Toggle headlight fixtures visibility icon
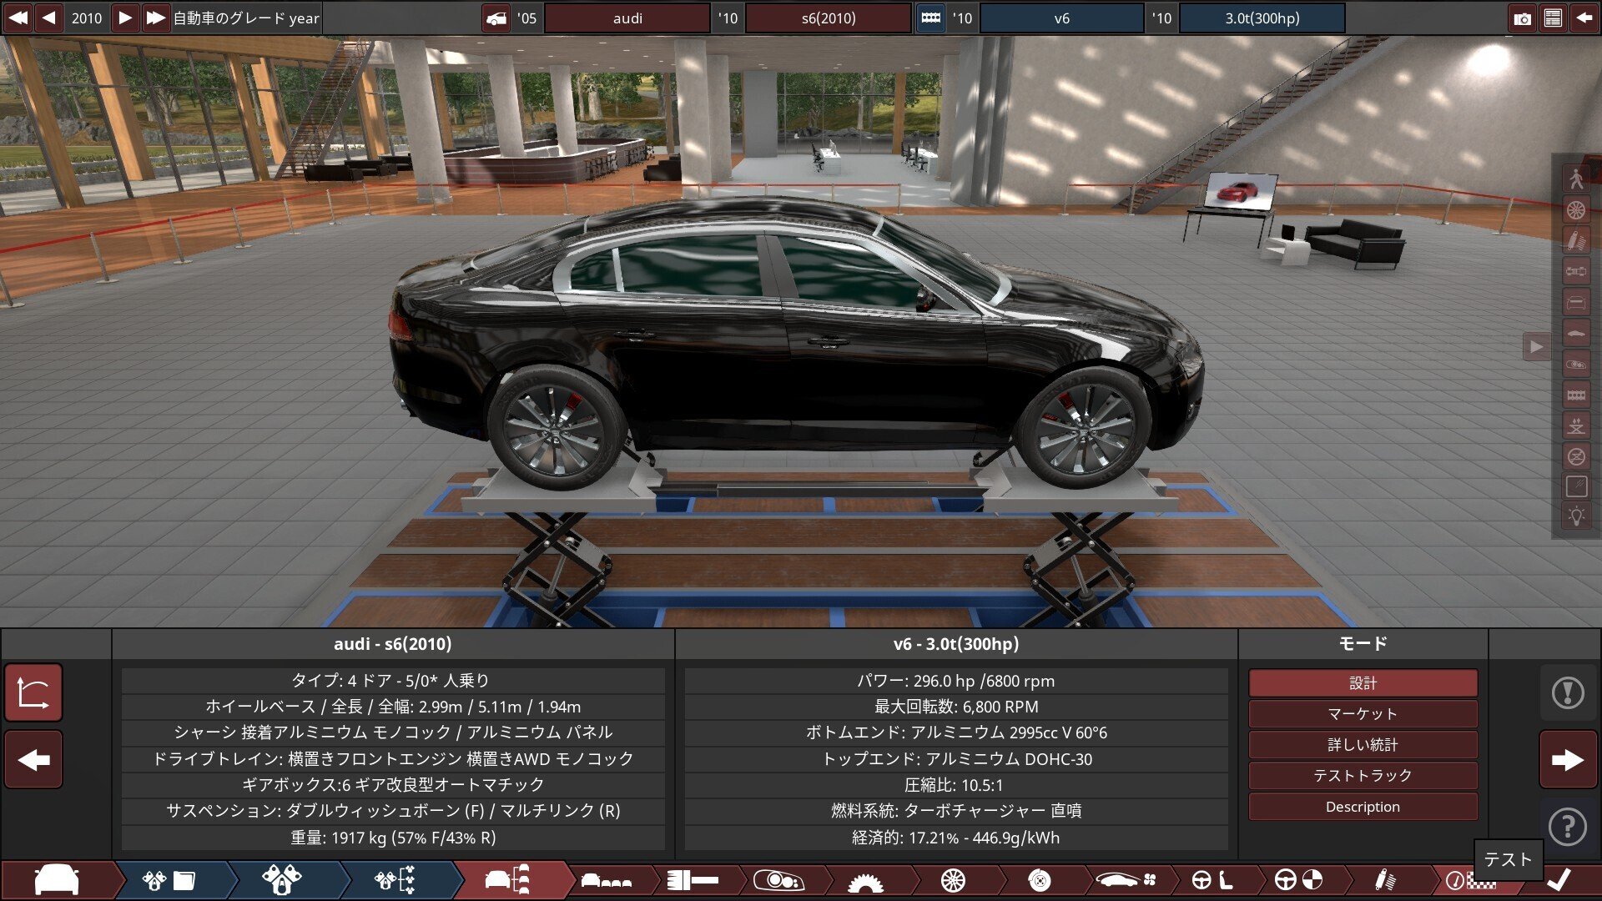The width and height of the screenshot is (1602, 901). pyautogui.click(x=1576, y=364)
